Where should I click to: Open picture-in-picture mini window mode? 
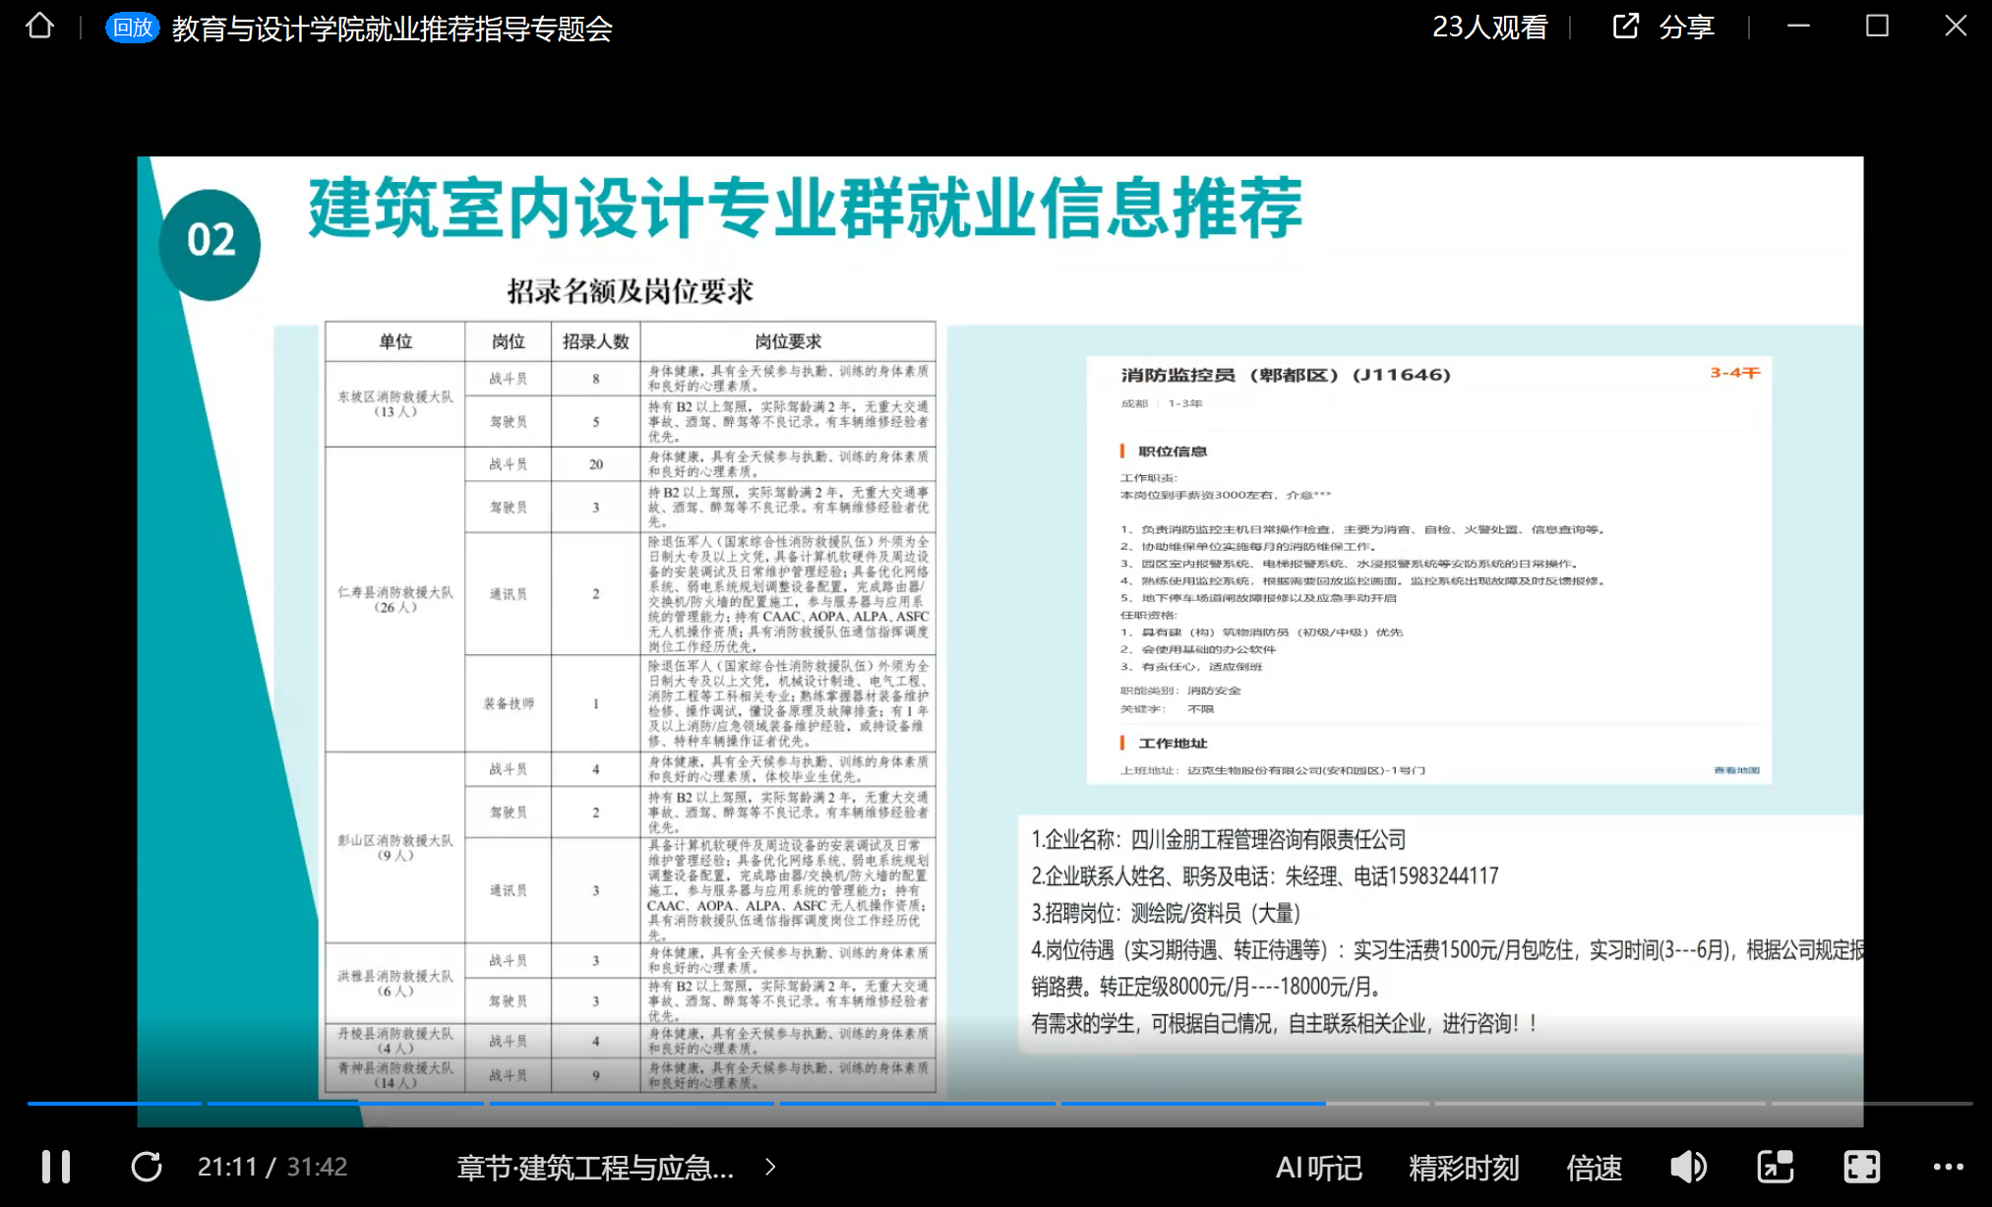click(x=1775, y=1167)
